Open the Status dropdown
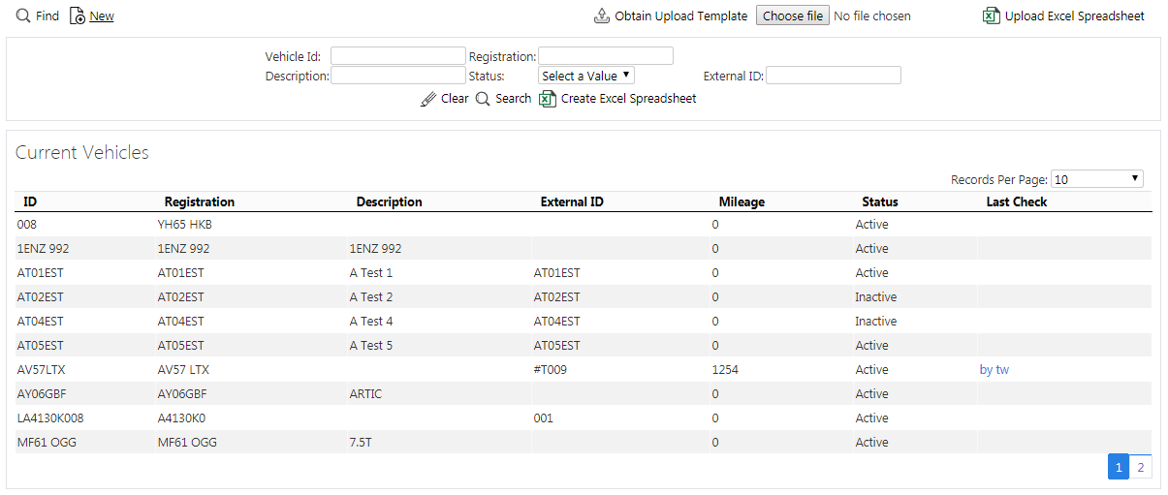 (x=586, y=76)
